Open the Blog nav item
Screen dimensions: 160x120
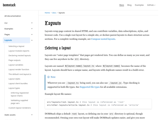129,5
